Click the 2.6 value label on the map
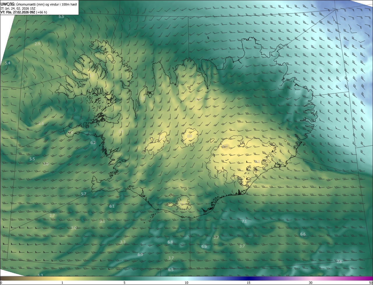The height and width of the screenshot is (285, 373). click(x=41, y=124)
